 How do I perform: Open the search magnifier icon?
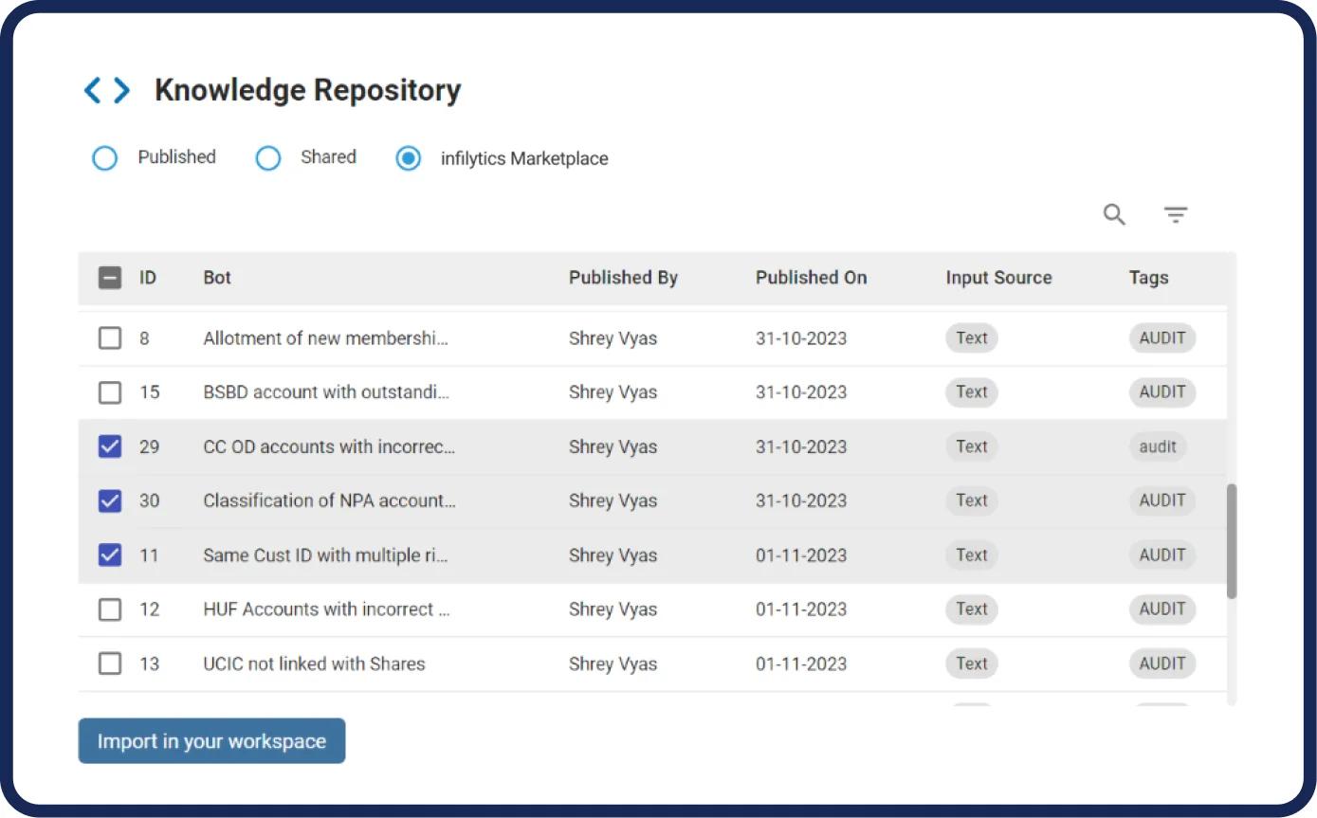(x=1114, y=215)
